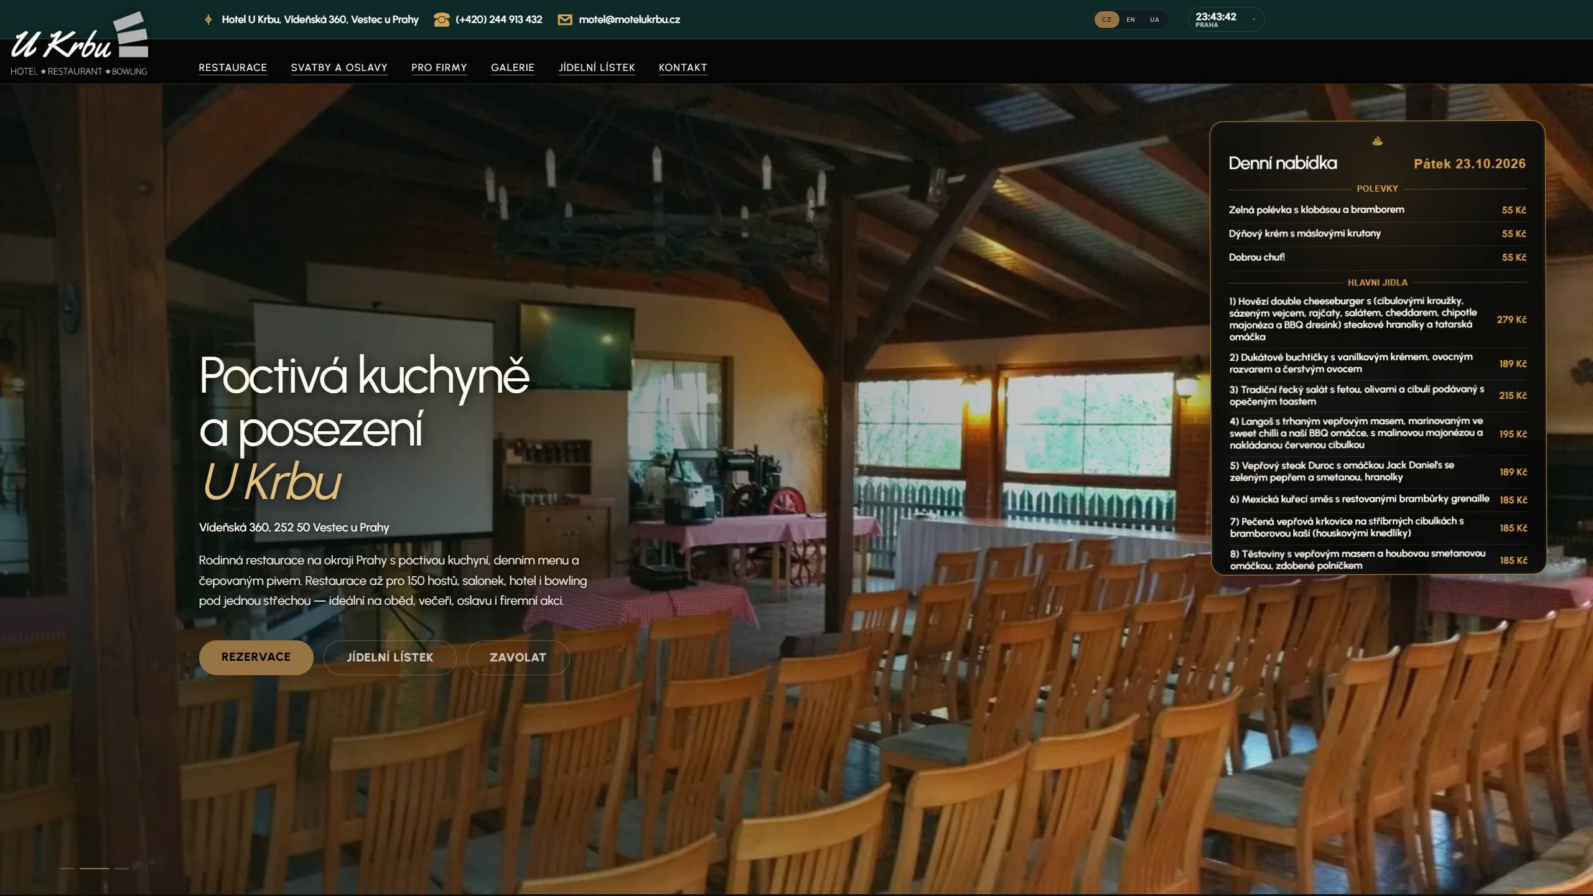Click the Poctivá kuchyně headline
The image size is (1593, 896).
coord(364,376)
